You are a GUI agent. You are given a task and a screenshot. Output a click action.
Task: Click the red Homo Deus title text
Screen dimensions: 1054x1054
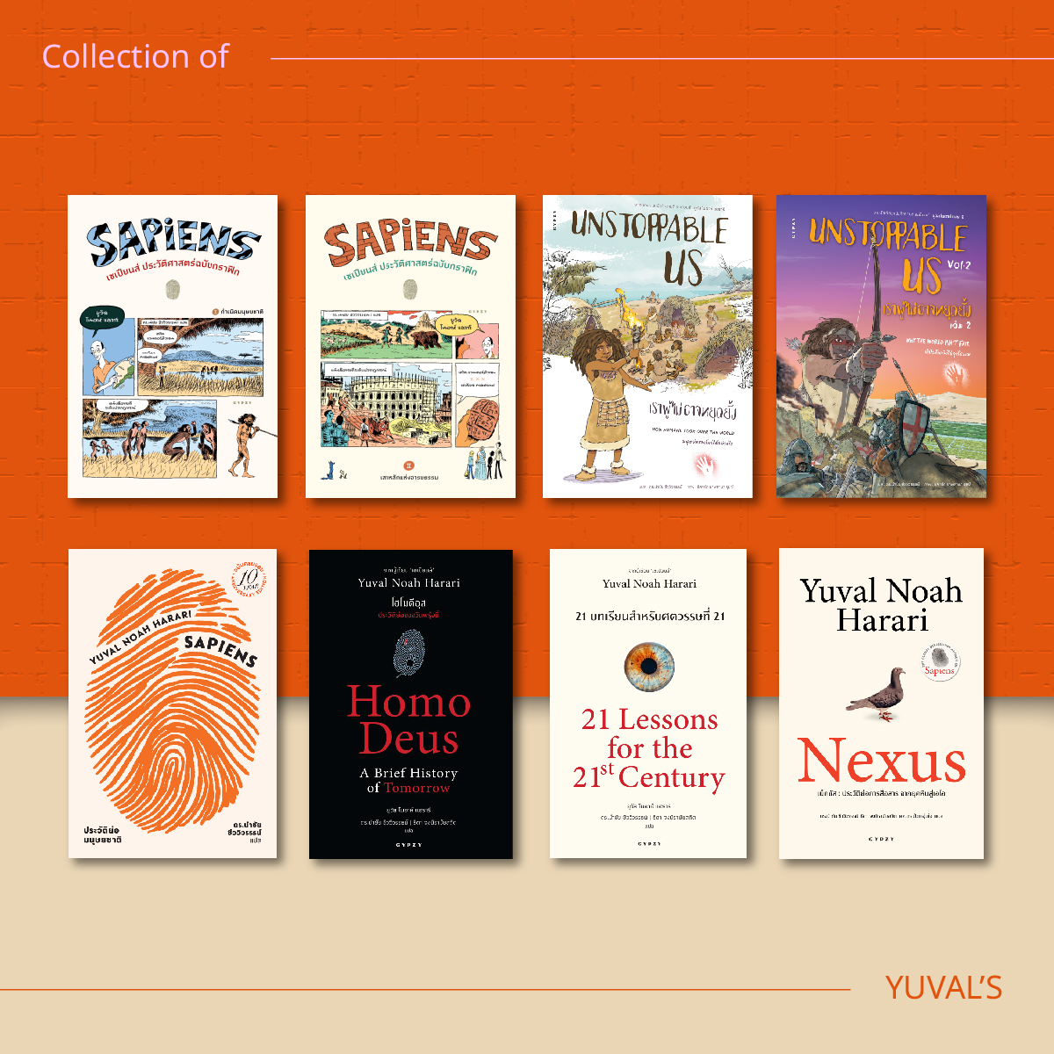coord(409,720)
